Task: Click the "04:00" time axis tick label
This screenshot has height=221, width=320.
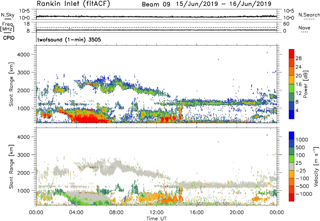Action: (x=76, y=213)
